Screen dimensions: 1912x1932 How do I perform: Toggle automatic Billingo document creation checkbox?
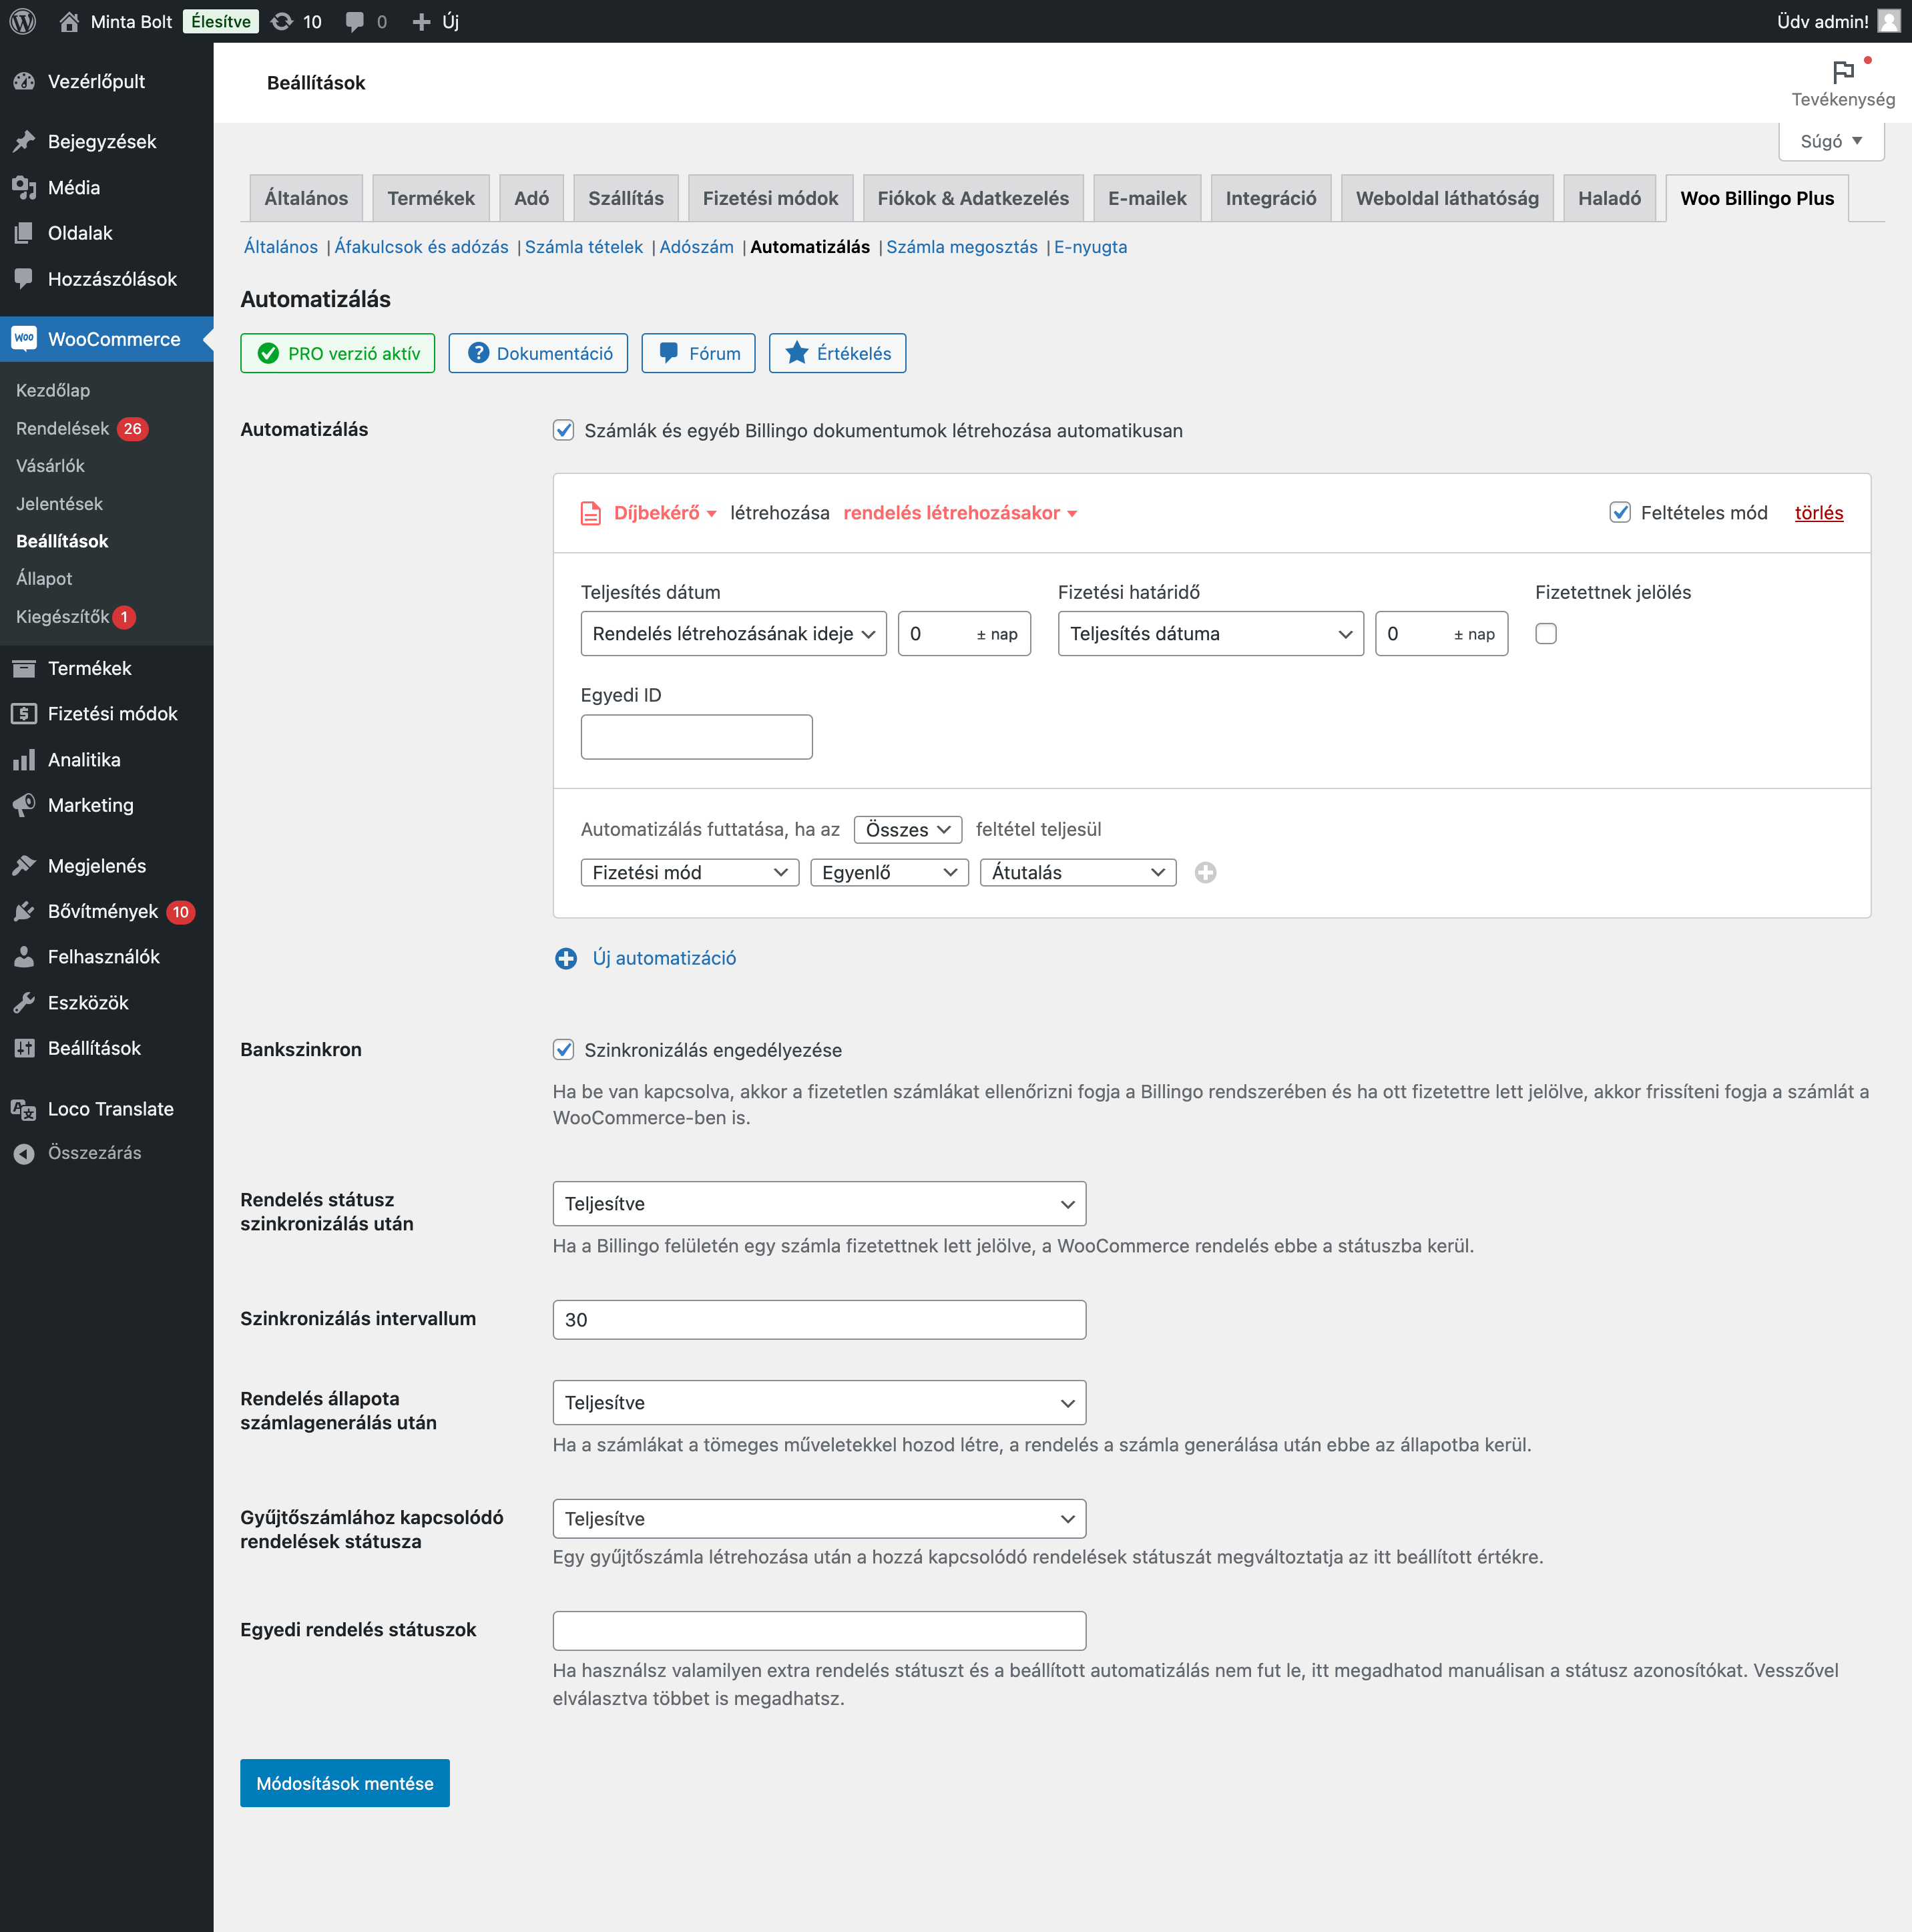pos(564,430)
